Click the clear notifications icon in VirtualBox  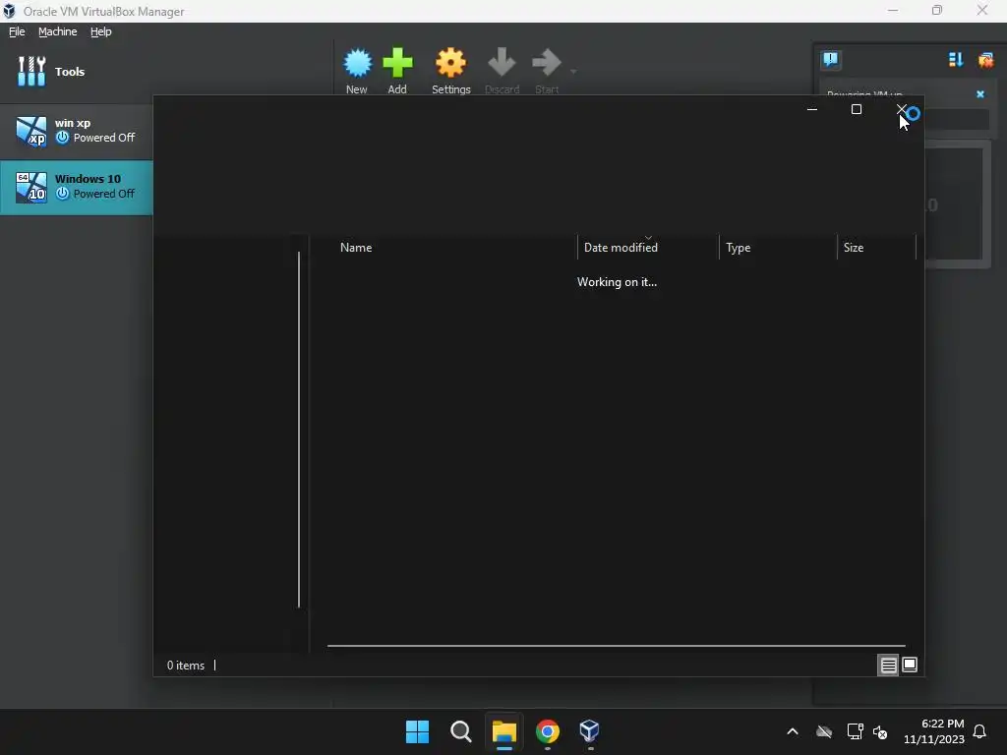pyautogui.click(x=985, y=60)
